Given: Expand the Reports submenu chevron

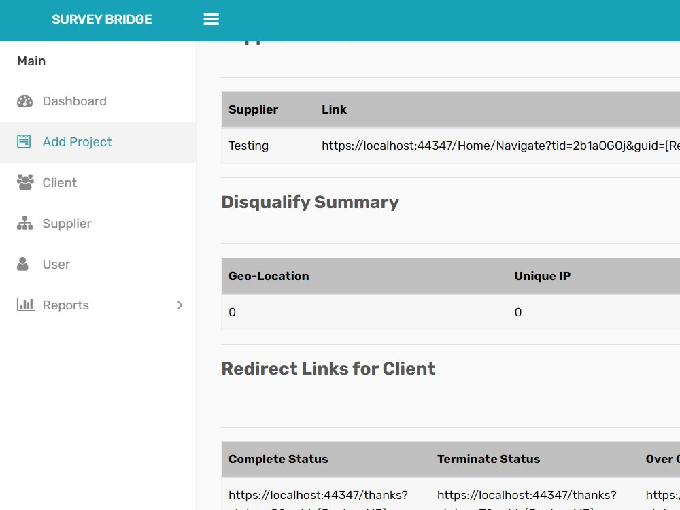Looking at the screenshot, I should [x=180, y=305].
